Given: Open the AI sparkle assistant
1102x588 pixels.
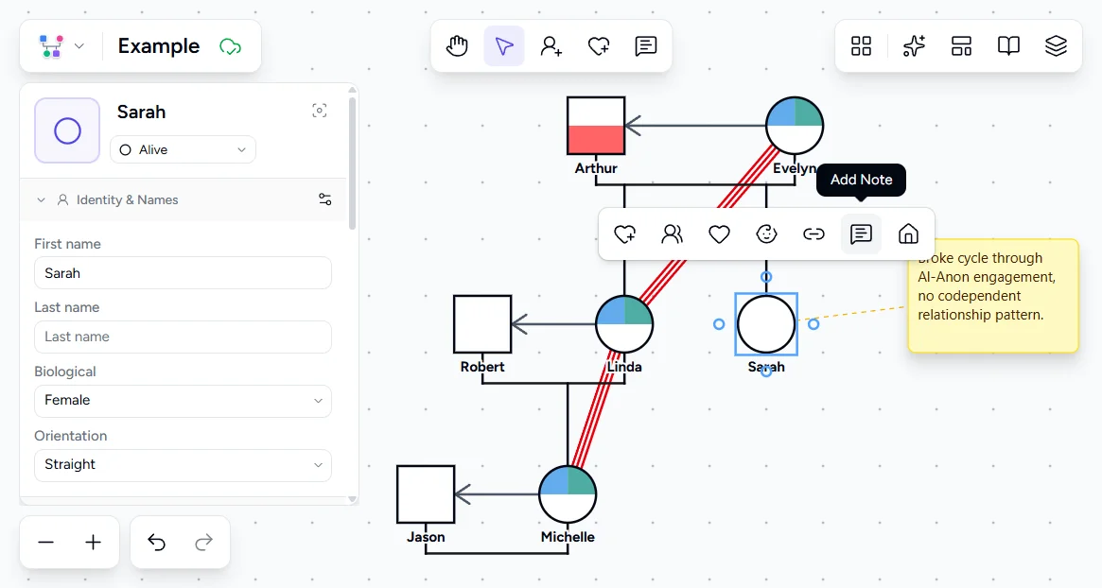Looking at the screenshot, I should click(914, 46).
